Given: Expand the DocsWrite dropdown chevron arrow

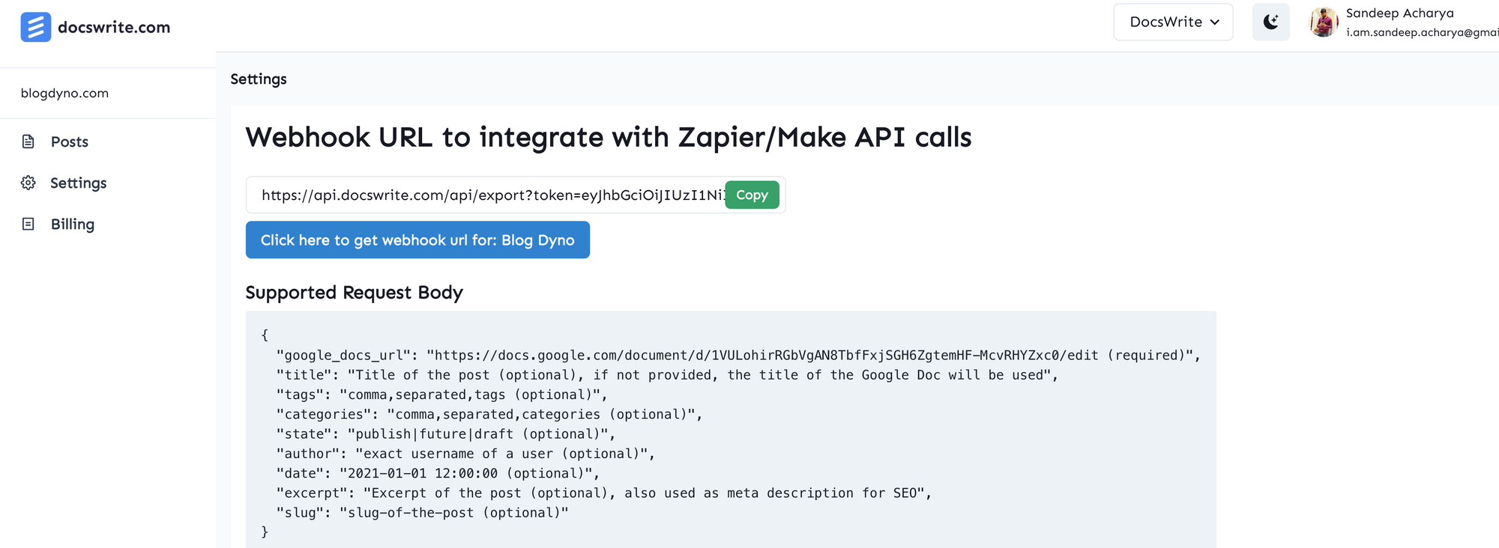Looking at the screenshot, I should tap(1215, 22).
